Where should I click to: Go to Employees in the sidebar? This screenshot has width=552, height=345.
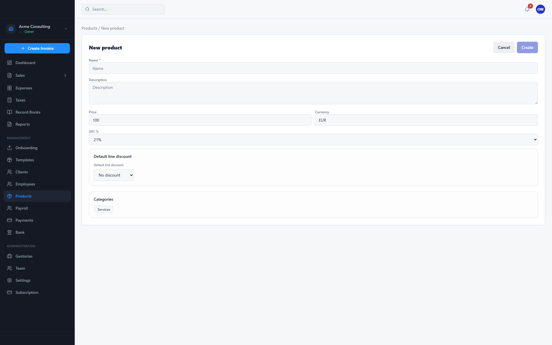pos(37,184)
